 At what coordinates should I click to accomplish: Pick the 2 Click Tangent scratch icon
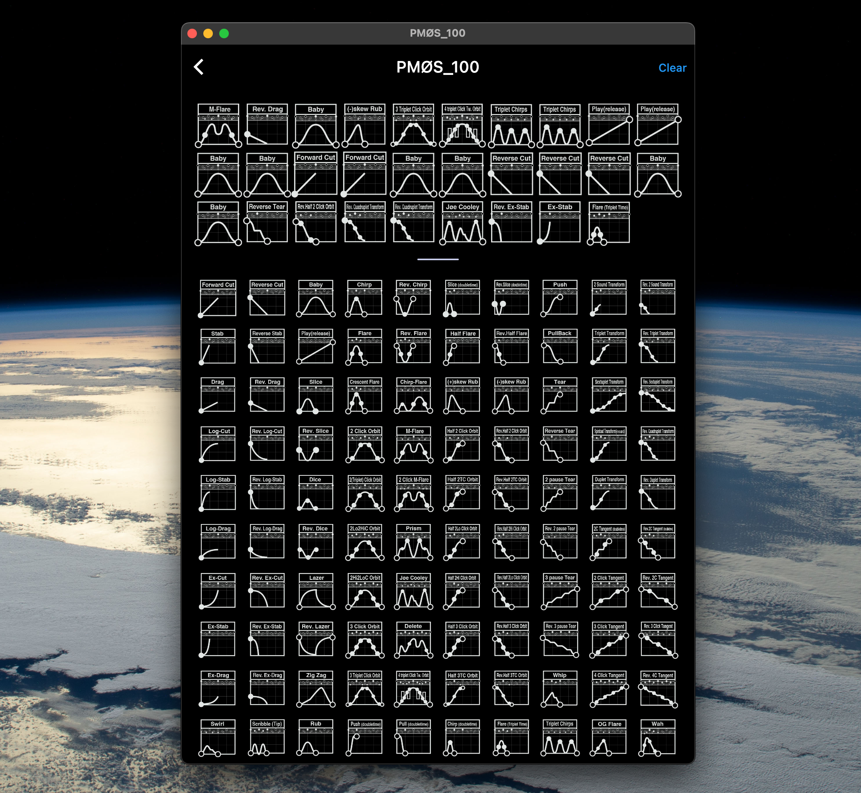609,591
